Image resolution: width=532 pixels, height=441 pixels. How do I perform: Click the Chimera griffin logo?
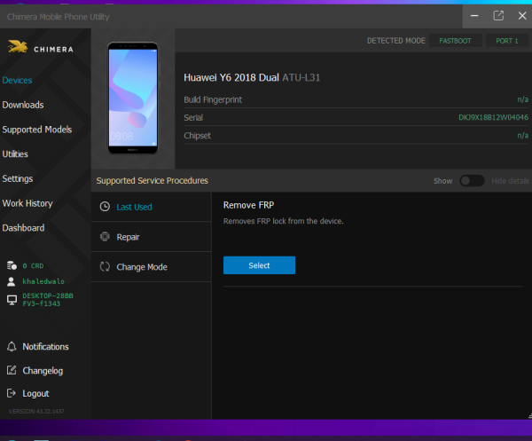(18, 46)
